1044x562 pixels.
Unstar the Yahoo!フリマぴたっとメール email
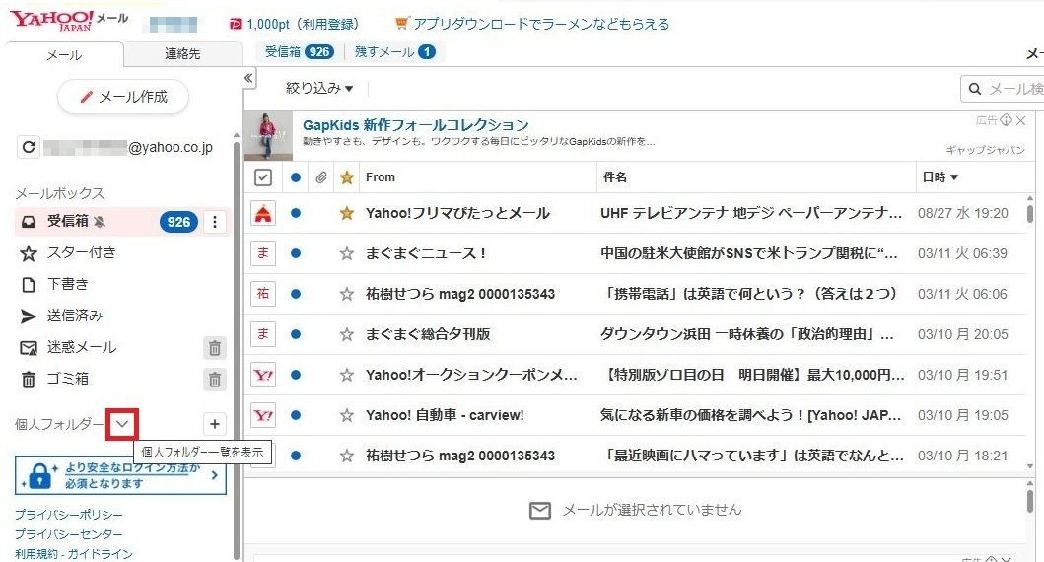[x=346, y=213]
